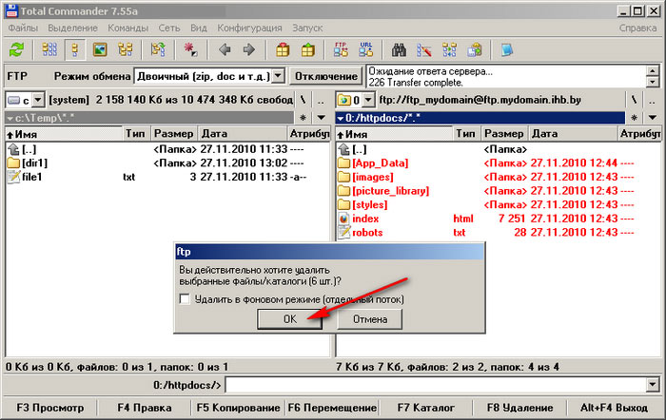Click F4 Правка button
Screen dimensions: 666x420
coord(145,408)
